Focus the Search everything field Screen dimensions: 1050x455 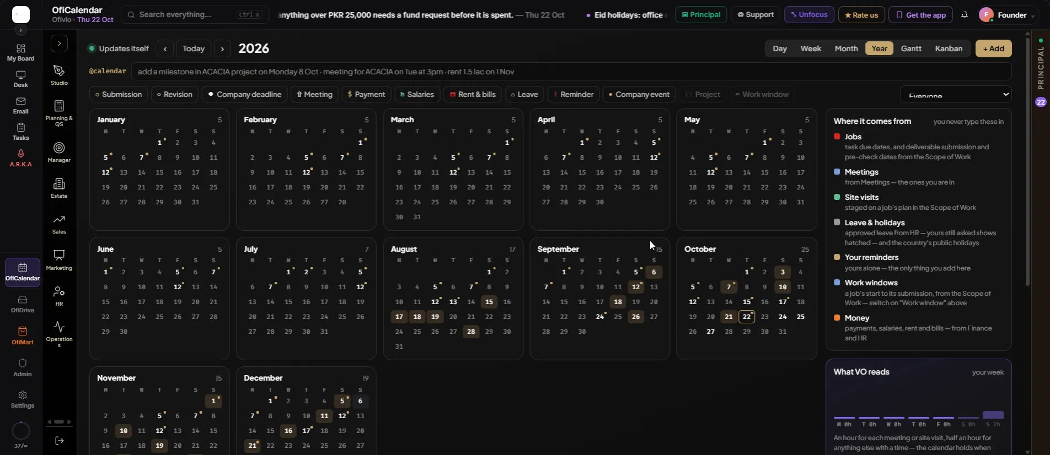coord(195,15)
